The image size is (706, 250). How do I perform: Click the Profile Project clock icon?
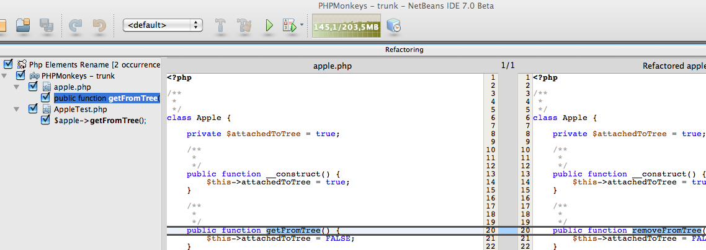pos(393,25)
